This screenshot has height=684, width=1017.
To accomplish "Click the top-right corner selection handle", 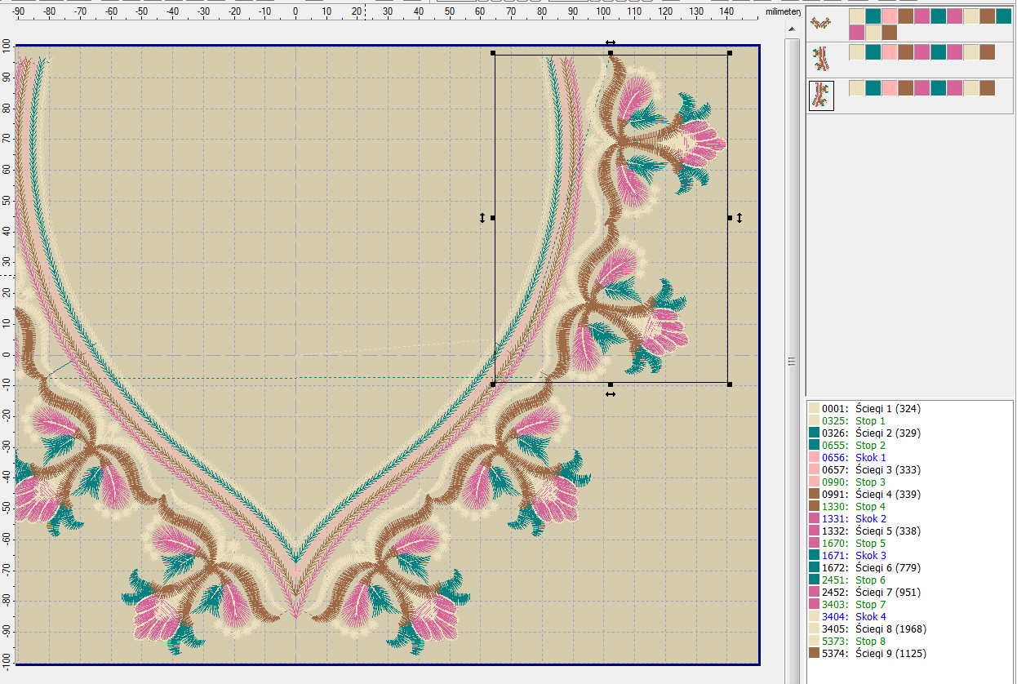I will tap(729, 53).
